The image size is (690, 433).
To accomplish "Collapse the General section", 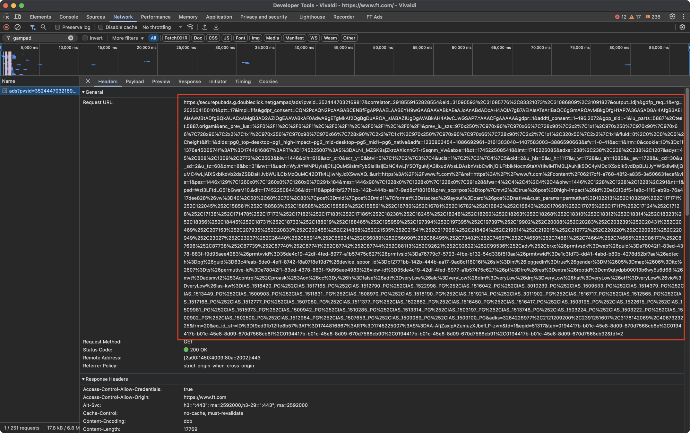I will click(83, 92).
